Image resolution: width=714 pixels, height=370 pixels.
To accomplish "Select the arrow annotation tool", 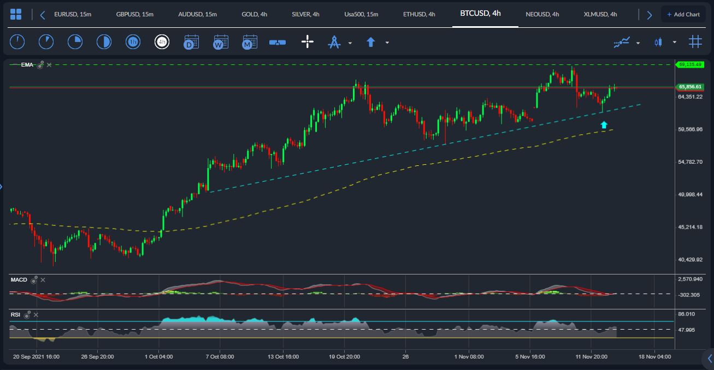I will pyautogui.click(x=371, y=41).
